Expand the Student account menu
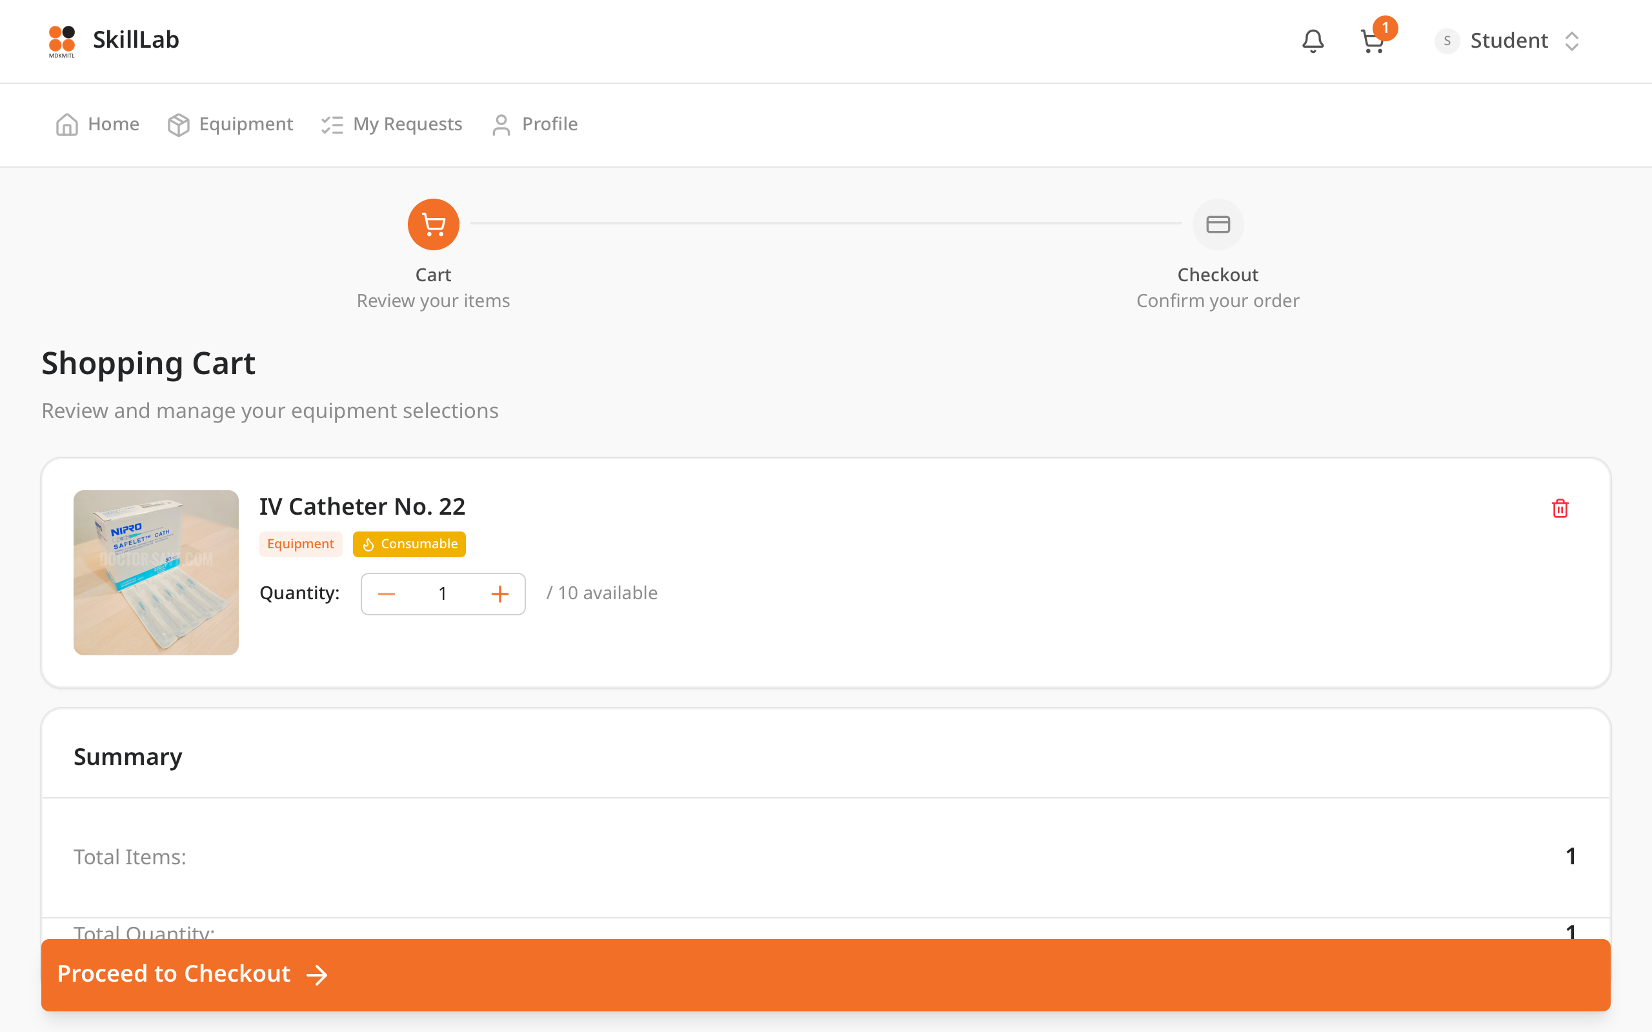1652x1032 pixels. pos(1508,41)
